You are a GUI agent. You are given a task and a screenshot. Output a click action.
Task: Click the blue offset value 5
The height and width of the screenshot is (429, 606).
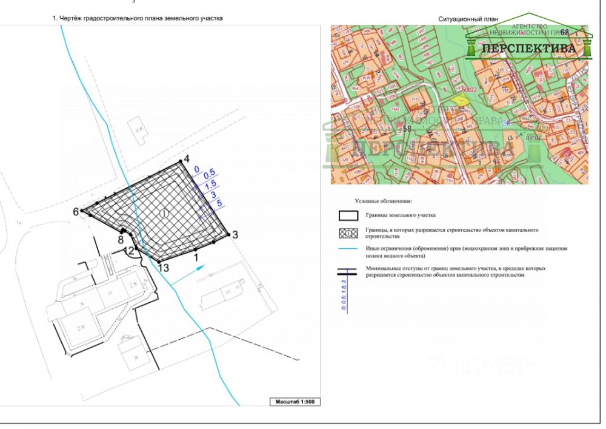click(219, 203)
